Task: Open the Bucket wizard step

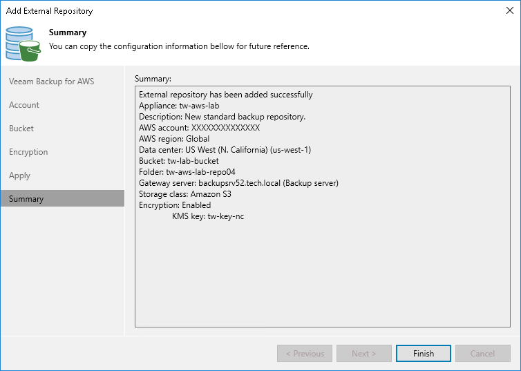Action: click(x=21, y=129)
